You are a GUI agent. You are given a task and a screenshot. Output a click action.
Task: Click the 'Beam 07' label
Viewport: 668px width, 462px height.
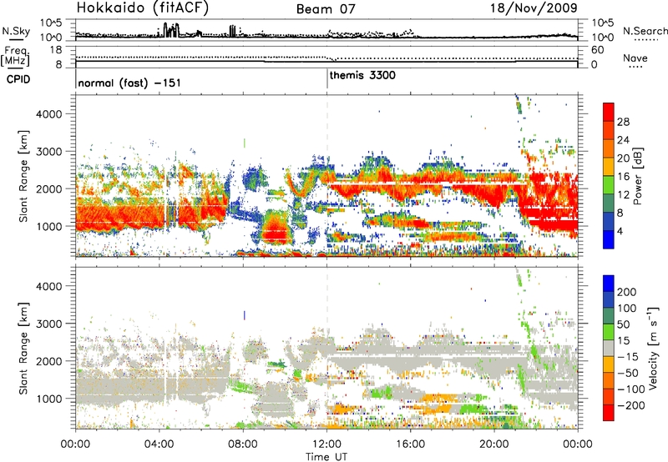326,9
